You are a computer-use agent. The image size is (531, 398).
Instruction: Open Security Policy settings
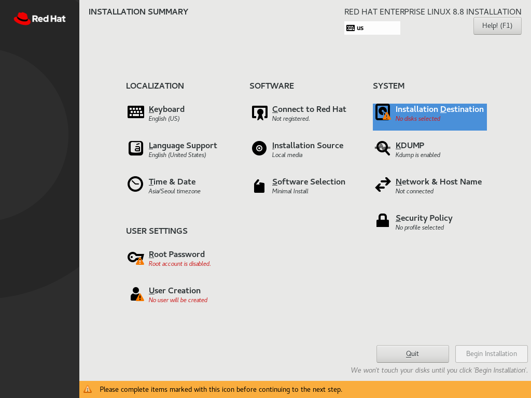coord(424,218)
